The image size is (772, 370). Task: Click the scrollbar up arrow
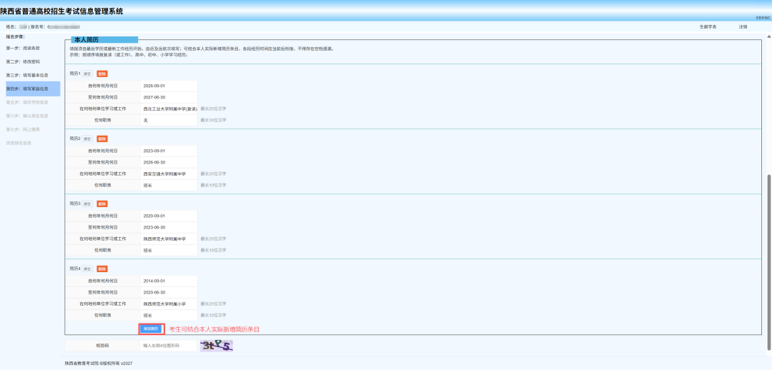(x=769, y=36)
